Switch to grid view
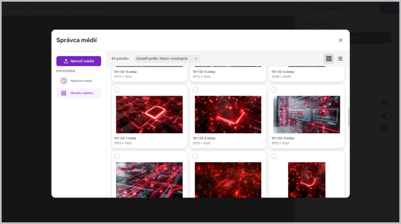Viewport: 401px width, 224px height. (329, 59)
